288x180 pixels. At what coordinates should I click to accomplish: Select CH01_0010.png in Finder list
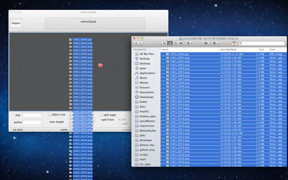click(x=224, y=90)
